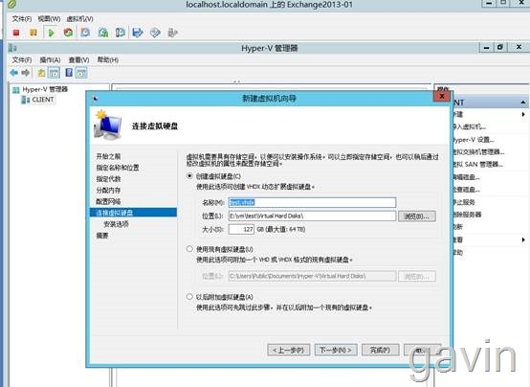Open 虚拟交换机管理器... in Actions pane
Image resolution: width=530 pixels, height=387 pixels.
pos(478,152)
